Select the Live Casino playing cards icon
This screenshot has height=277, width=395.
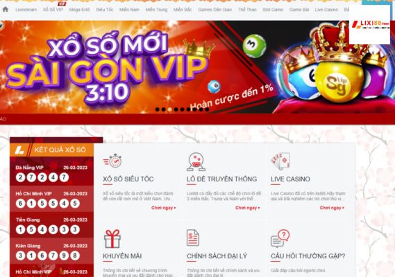click(x=280, y=161)
